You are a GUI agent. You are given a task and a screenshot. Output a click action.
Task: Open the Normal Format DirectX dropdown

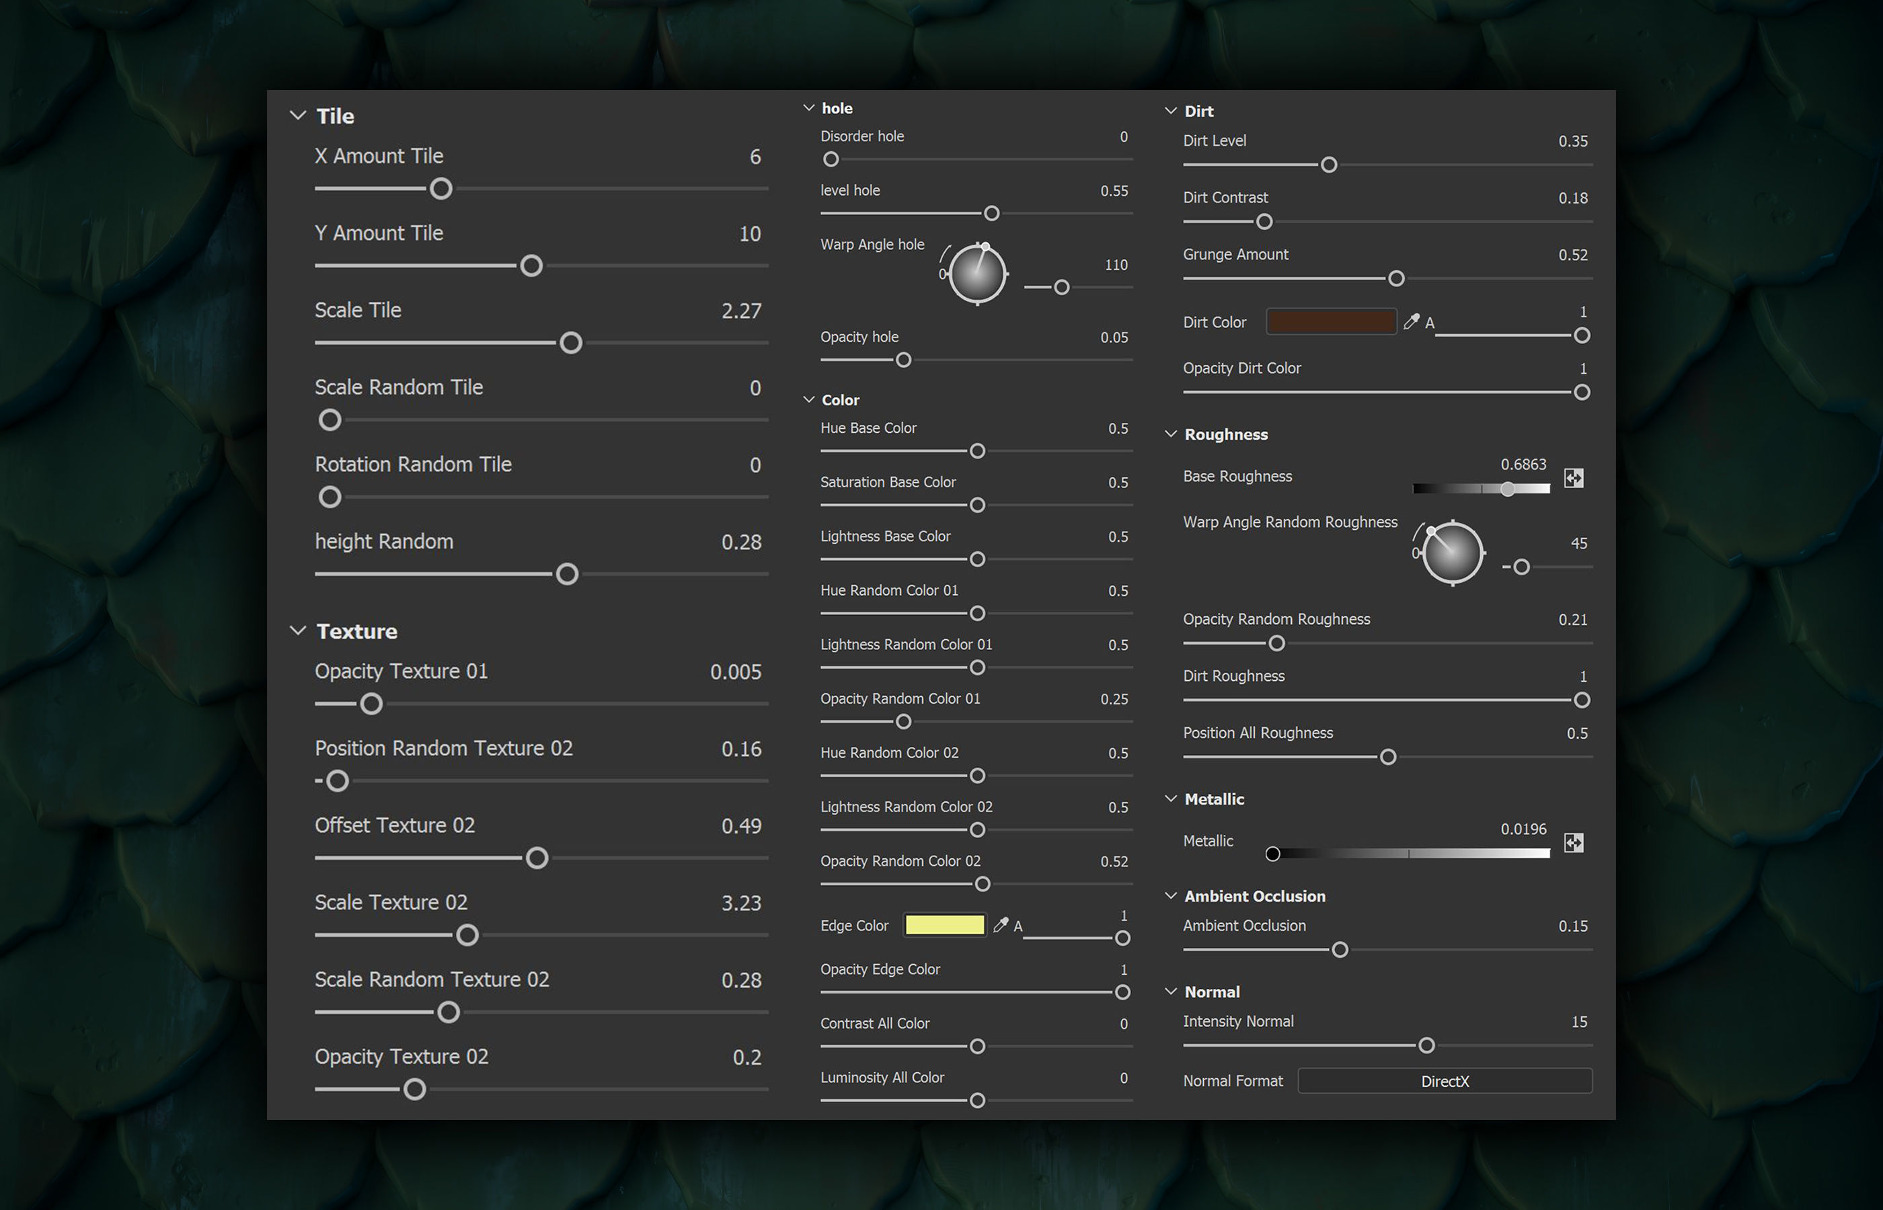1445,1080
